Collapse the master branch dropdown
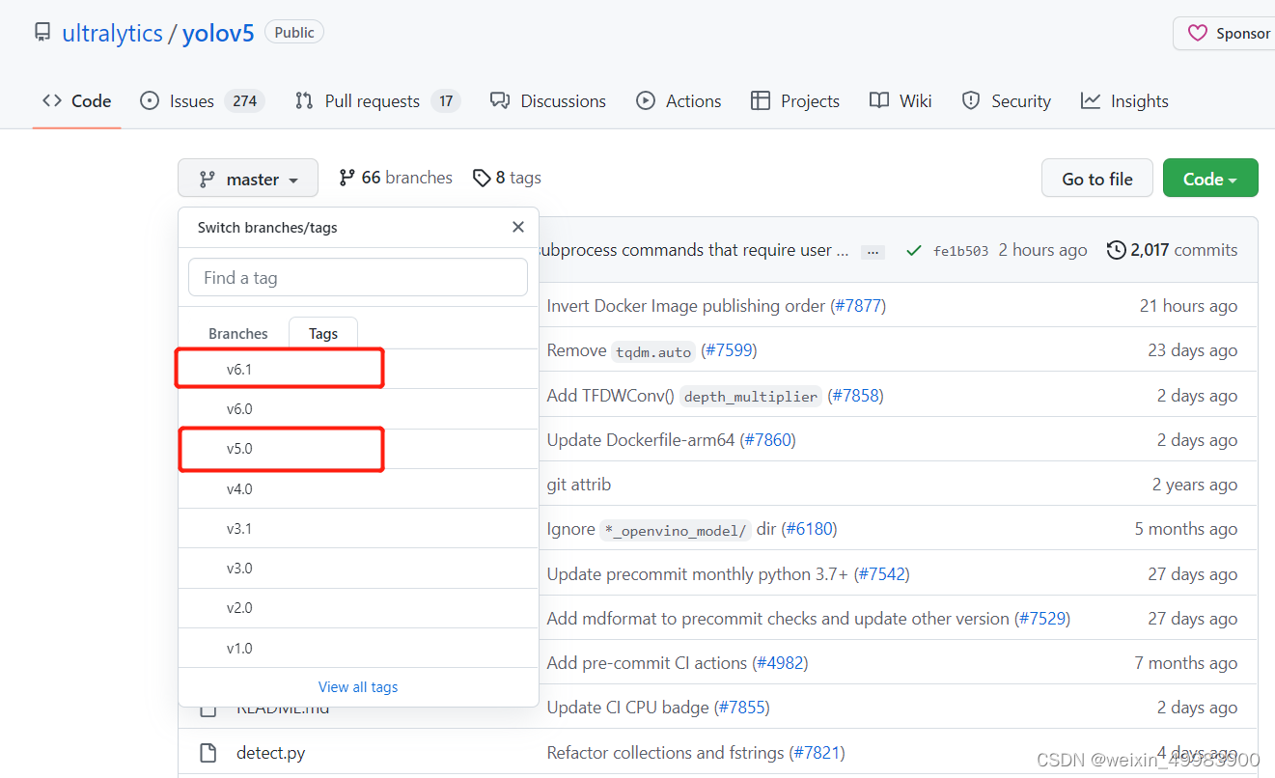Viewport: 1275px width, 778px height. click(x=248, y=179)
